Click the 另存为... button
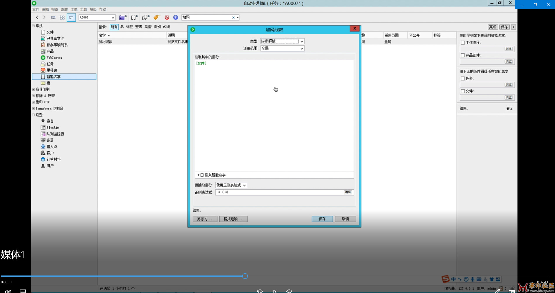 coord(205,219)
